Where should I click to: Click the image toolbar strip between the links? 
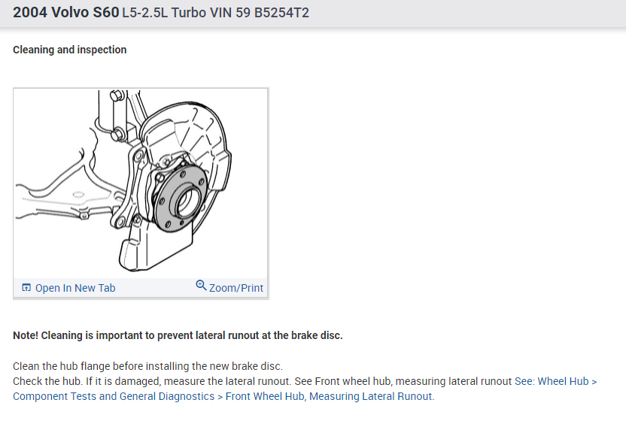(x=155, y=288)
